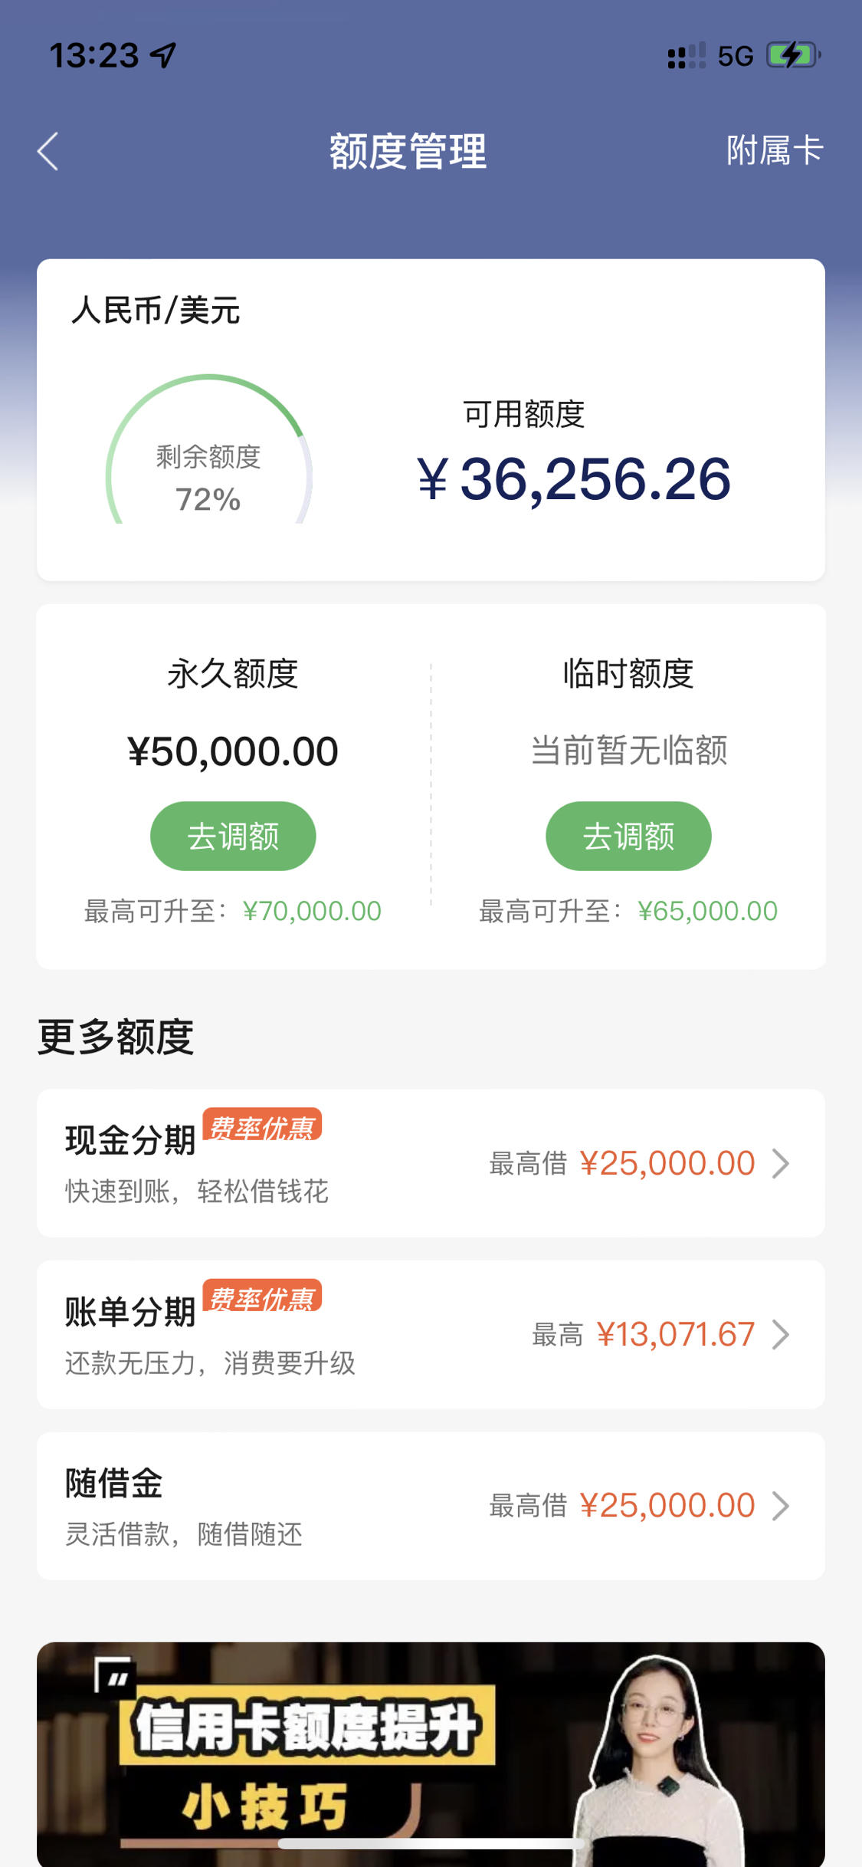Open the 附属卡 supplementary card link
862x1867 pixels.
[x=774, y=150]
